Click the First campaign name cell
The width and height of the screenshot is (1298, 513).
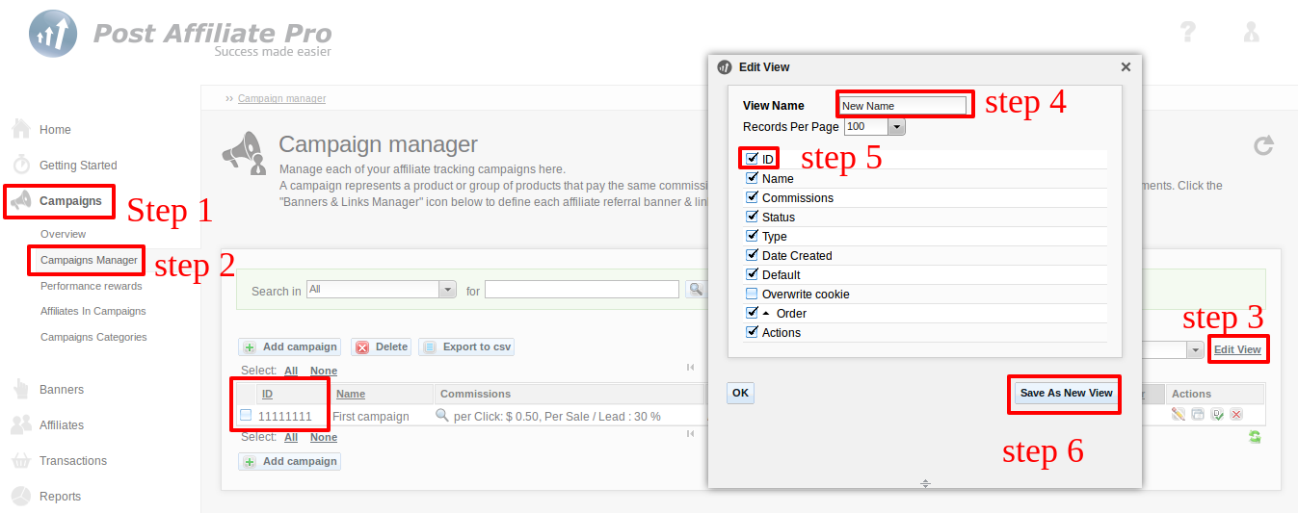(x=371, y=417)
